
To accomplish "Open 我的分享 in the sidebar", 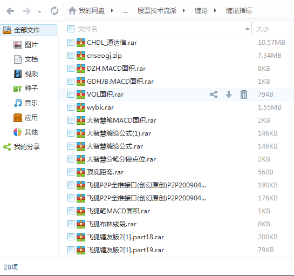I will click(x=22, y=146).
